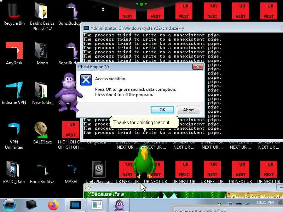The height and width of the screenshot is (212, 283).
Task: Select the BALDI.exe icon
Action: pos(42,133)
